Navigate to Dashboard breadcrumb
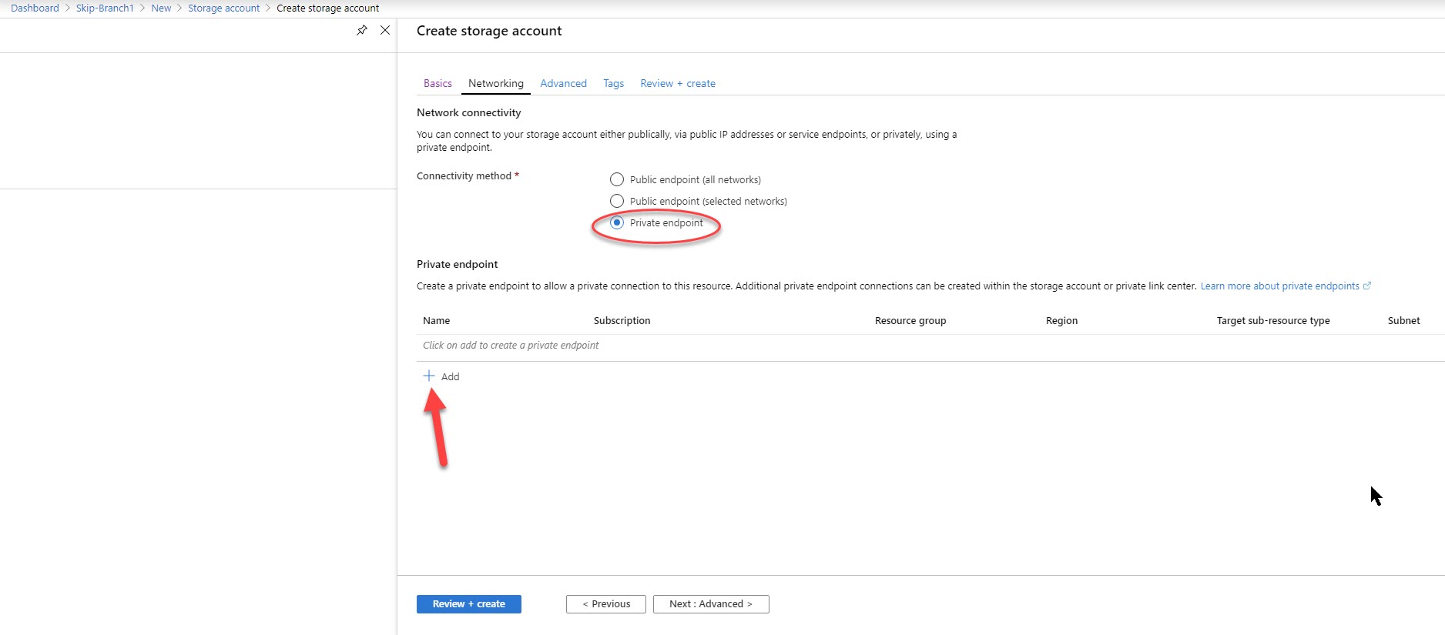Image resolution: width=1445 pixels, height=635 pixels. click(x=35, y=8)
